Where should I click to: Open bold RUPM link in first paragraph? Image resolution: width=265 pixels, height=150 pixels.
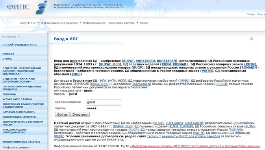pos(166,64)
